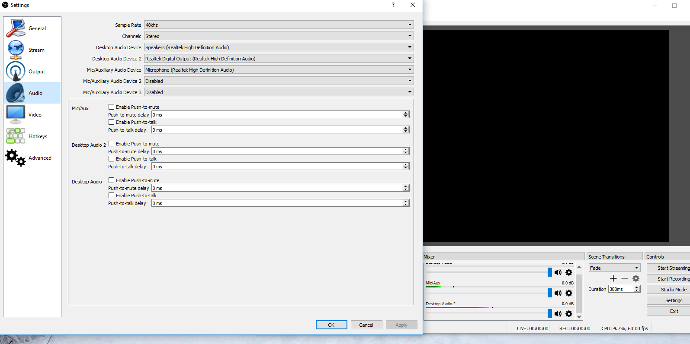Viewport: 690px width, 344px height.
Task: Toggle Studio Mode in Controls
Action: point(668,290)
